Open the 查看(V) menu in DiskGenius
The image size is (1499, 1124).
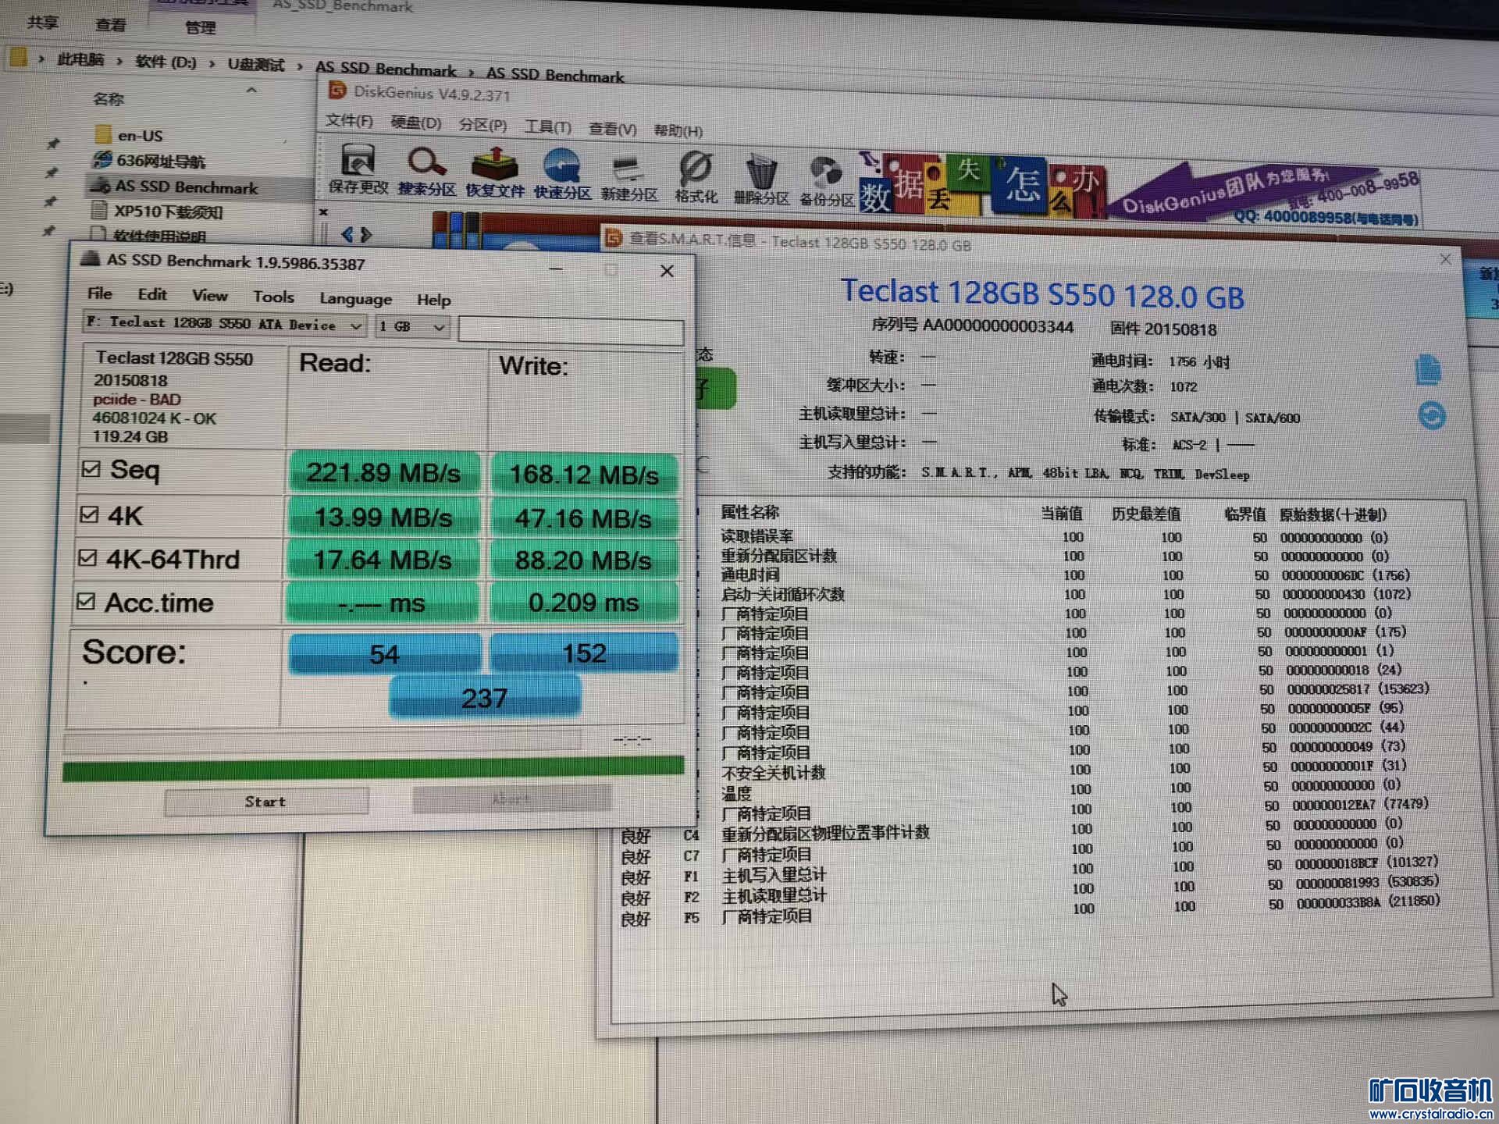(613, 129)
